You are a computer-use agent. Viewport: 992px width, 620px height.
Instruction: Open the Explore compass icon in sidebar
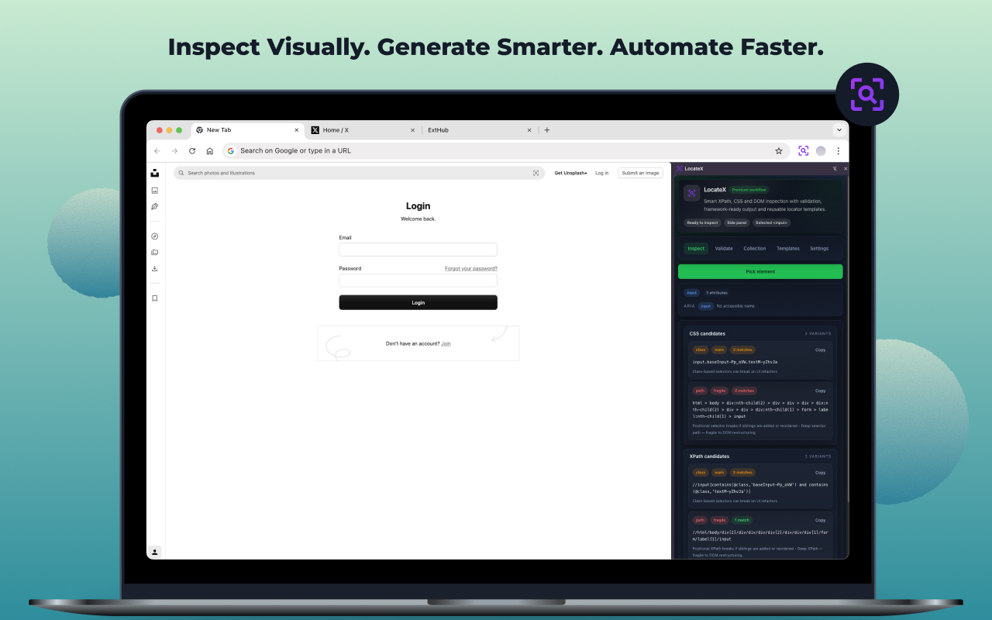(x=155, y=236)
